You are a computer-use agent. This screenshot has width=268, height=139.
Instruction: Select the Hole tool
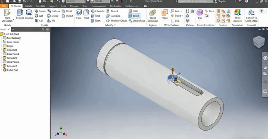coord(79,14)
